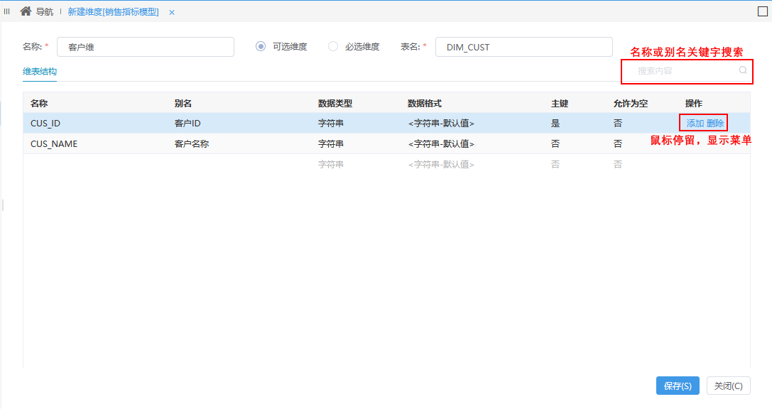Click the 客户ID alias cell

187,124
